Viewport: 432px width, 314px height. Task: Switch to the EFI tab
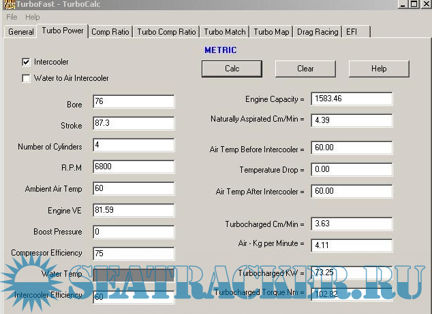pos(352,32)
